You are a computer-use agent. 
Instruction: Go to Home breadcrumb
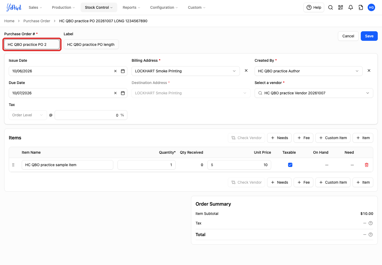9,21
